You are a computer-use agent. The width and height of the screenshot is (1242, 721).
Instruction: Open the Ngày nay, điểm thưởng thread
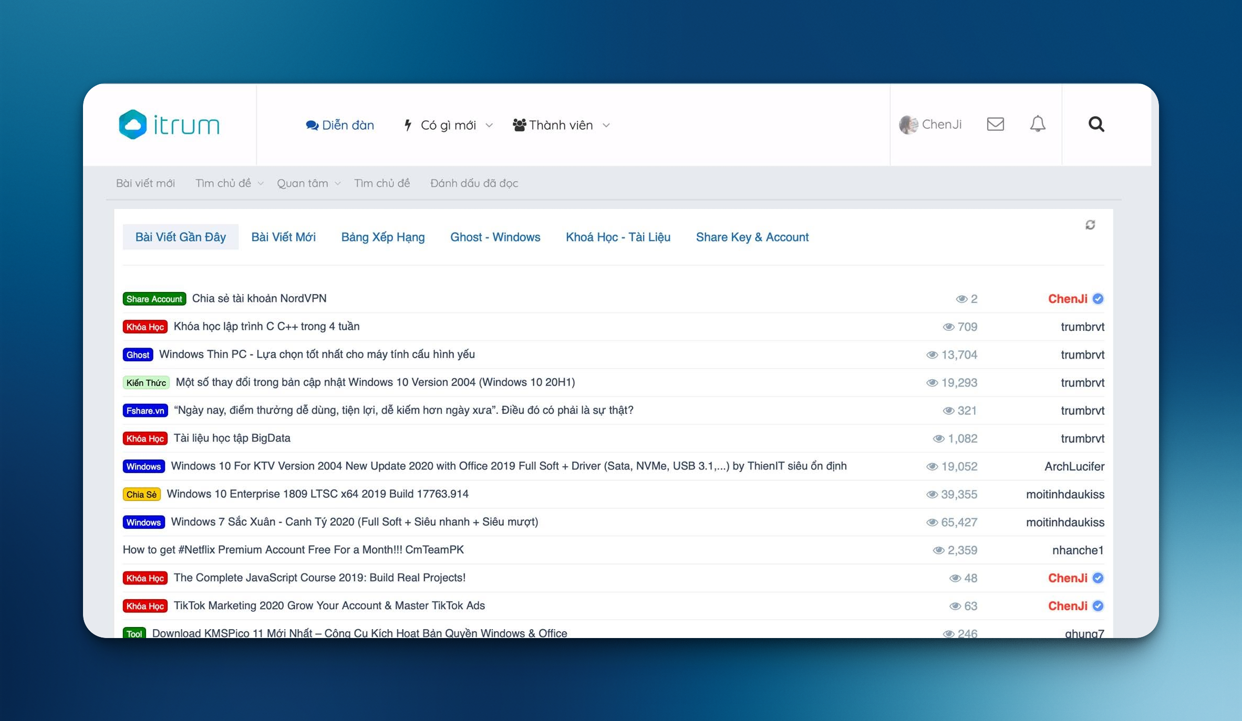point(403,410)
